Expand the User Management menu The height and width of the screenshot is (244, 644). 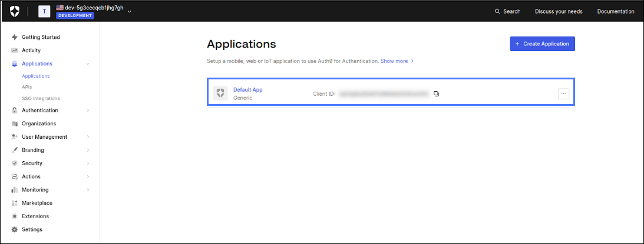pyautogui.click(x=88, y=137)
